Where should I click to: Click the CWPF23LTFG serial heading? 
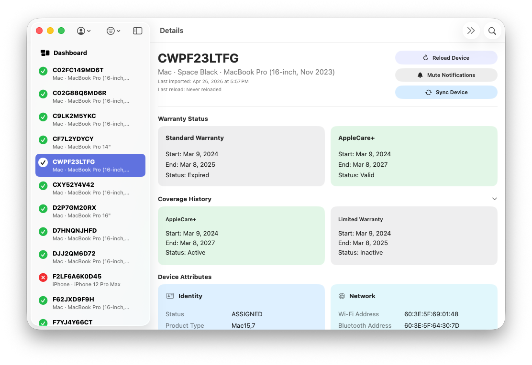coord(199,58)
